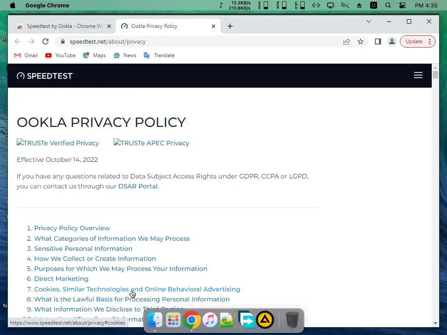The width and height of the screenshot is (447, 335).
Task: View site security lock info
Action: 63,41
